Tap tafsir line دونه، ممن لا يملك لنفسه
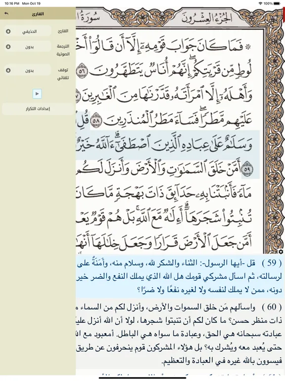The height and width of the screenshot is (381, 285). click(209, 290)
